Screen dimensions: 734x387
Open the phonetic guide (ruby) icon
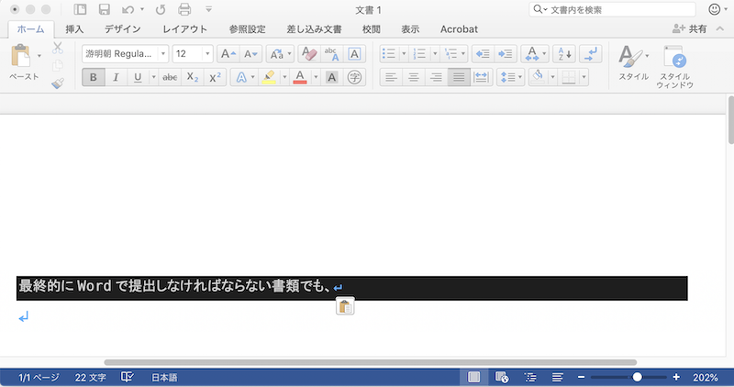click(332, 54)
